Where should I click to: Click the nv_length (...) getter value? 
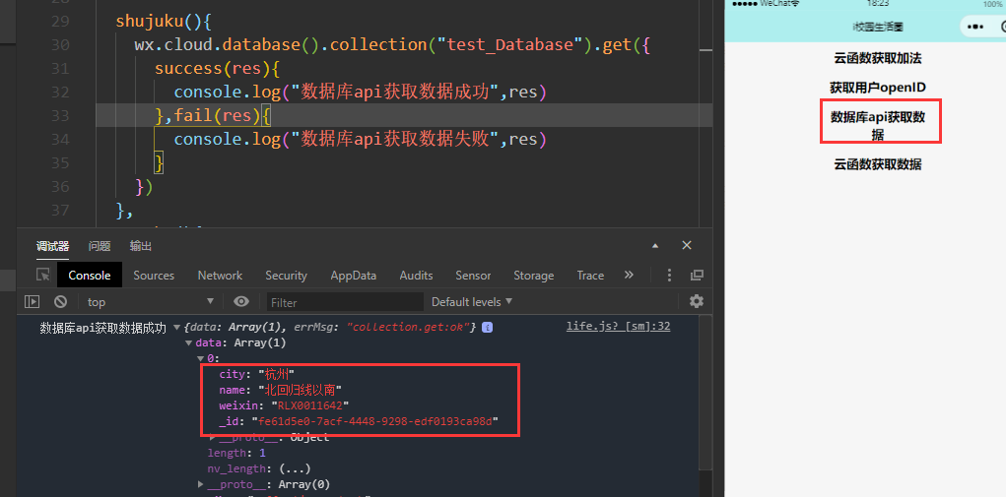pyautogui.click(x=296, y=468)
